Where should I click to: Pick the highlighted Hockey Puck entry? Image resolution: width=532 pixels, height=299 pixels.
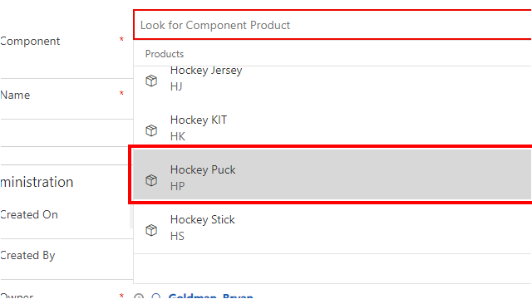(332, 175)
